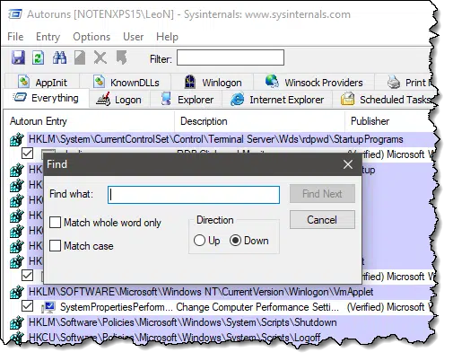Click into the Find what text field

[194, 195]
